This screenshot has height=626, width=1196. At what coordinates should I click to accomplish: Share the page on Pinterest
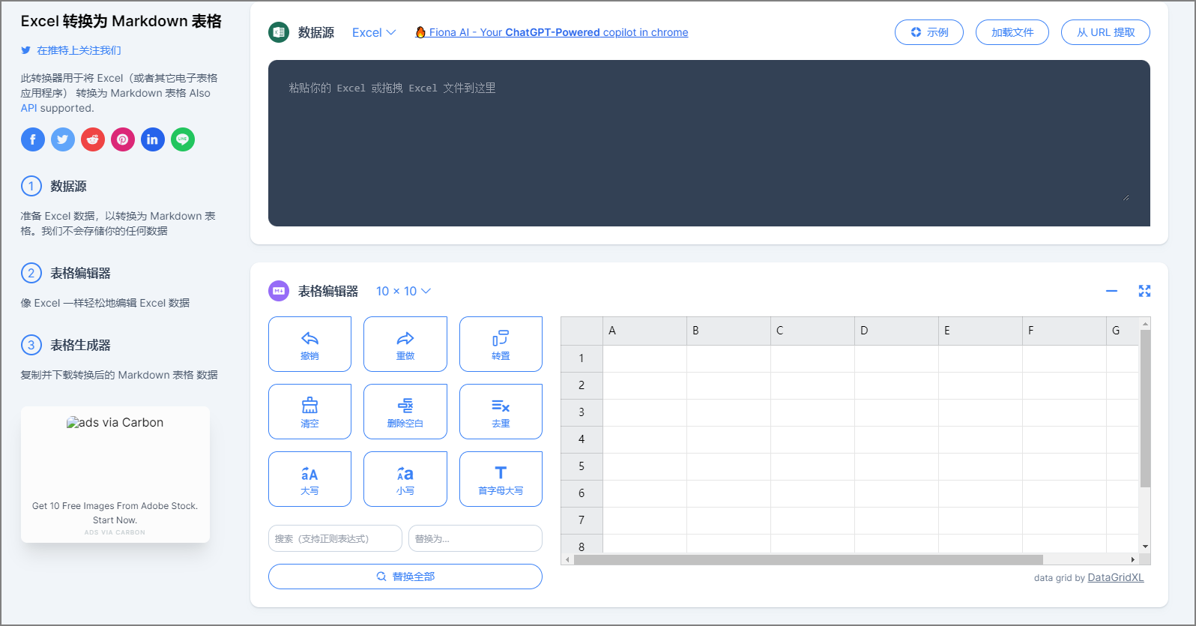pos(123,139)
